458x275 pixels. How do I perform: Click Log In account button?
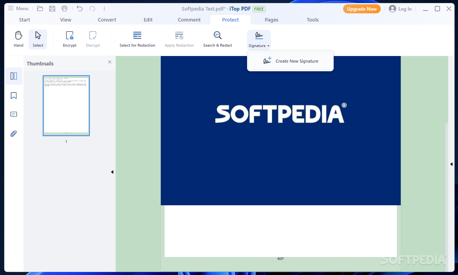click(x=400, y=9)
